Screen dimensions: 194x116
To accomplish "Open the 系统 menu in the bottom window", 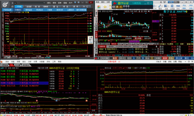I will pyautogui.click(x=7, y=62).
